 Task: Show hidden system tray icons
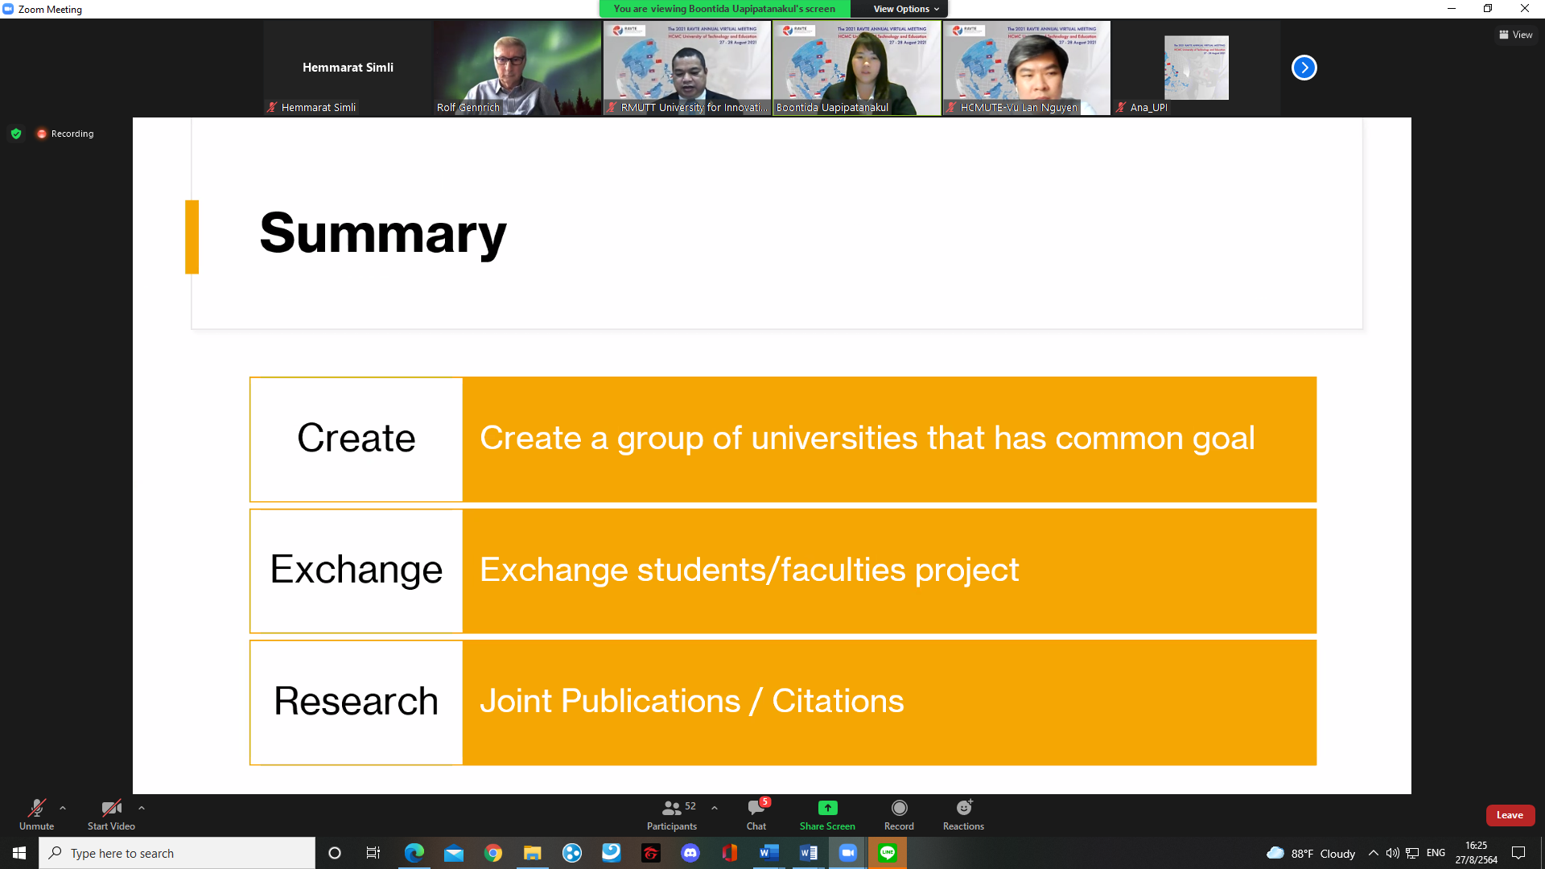1374,853
